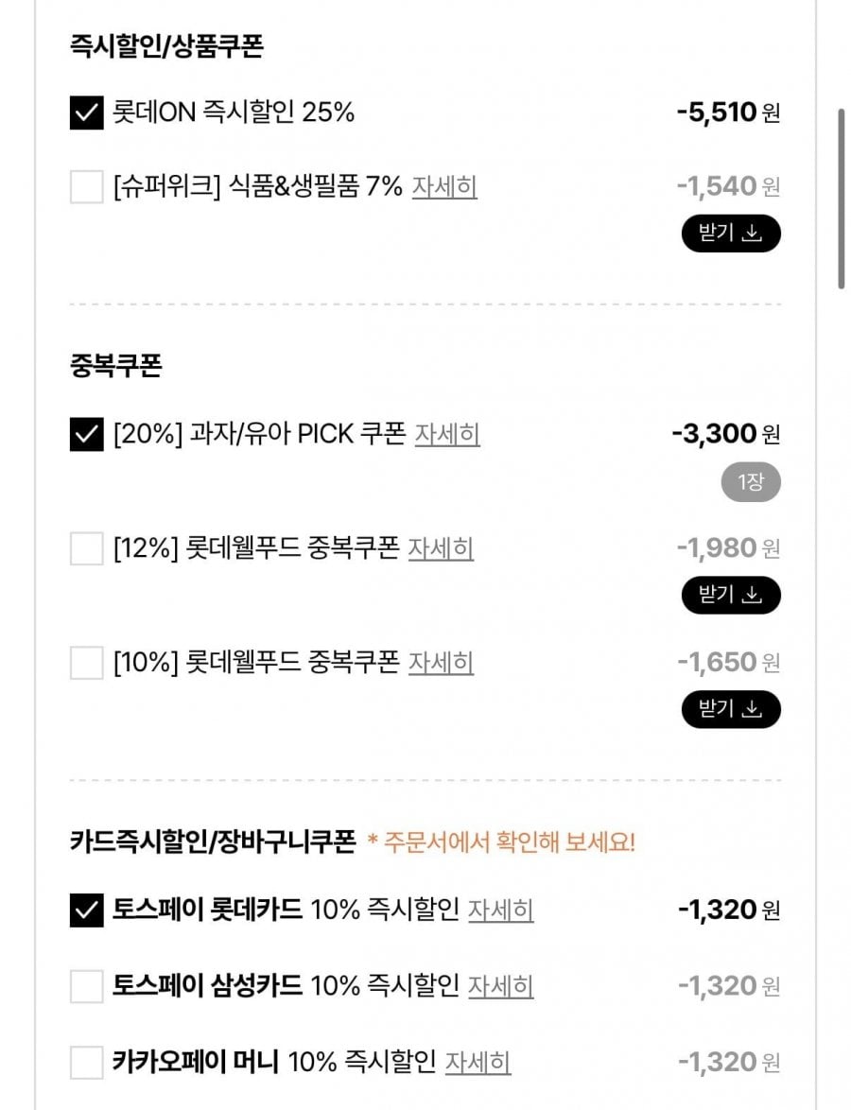Open 자세히 for 카카오페이 머니 discount
The width and height of the screenshot is (851, 1110).
(x=478, y=1063)
